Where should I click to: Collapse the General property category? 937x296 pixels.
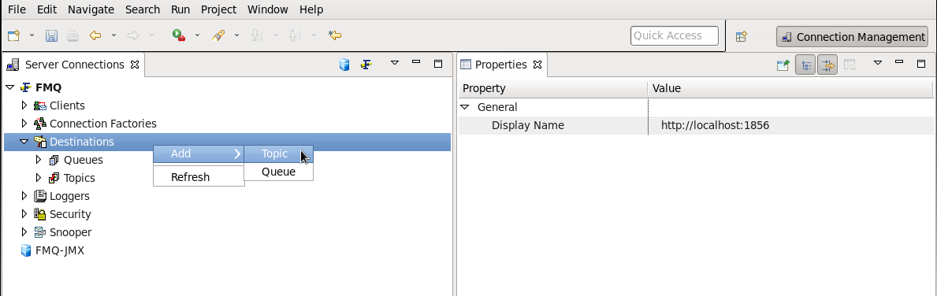click(x=465, y=107)
